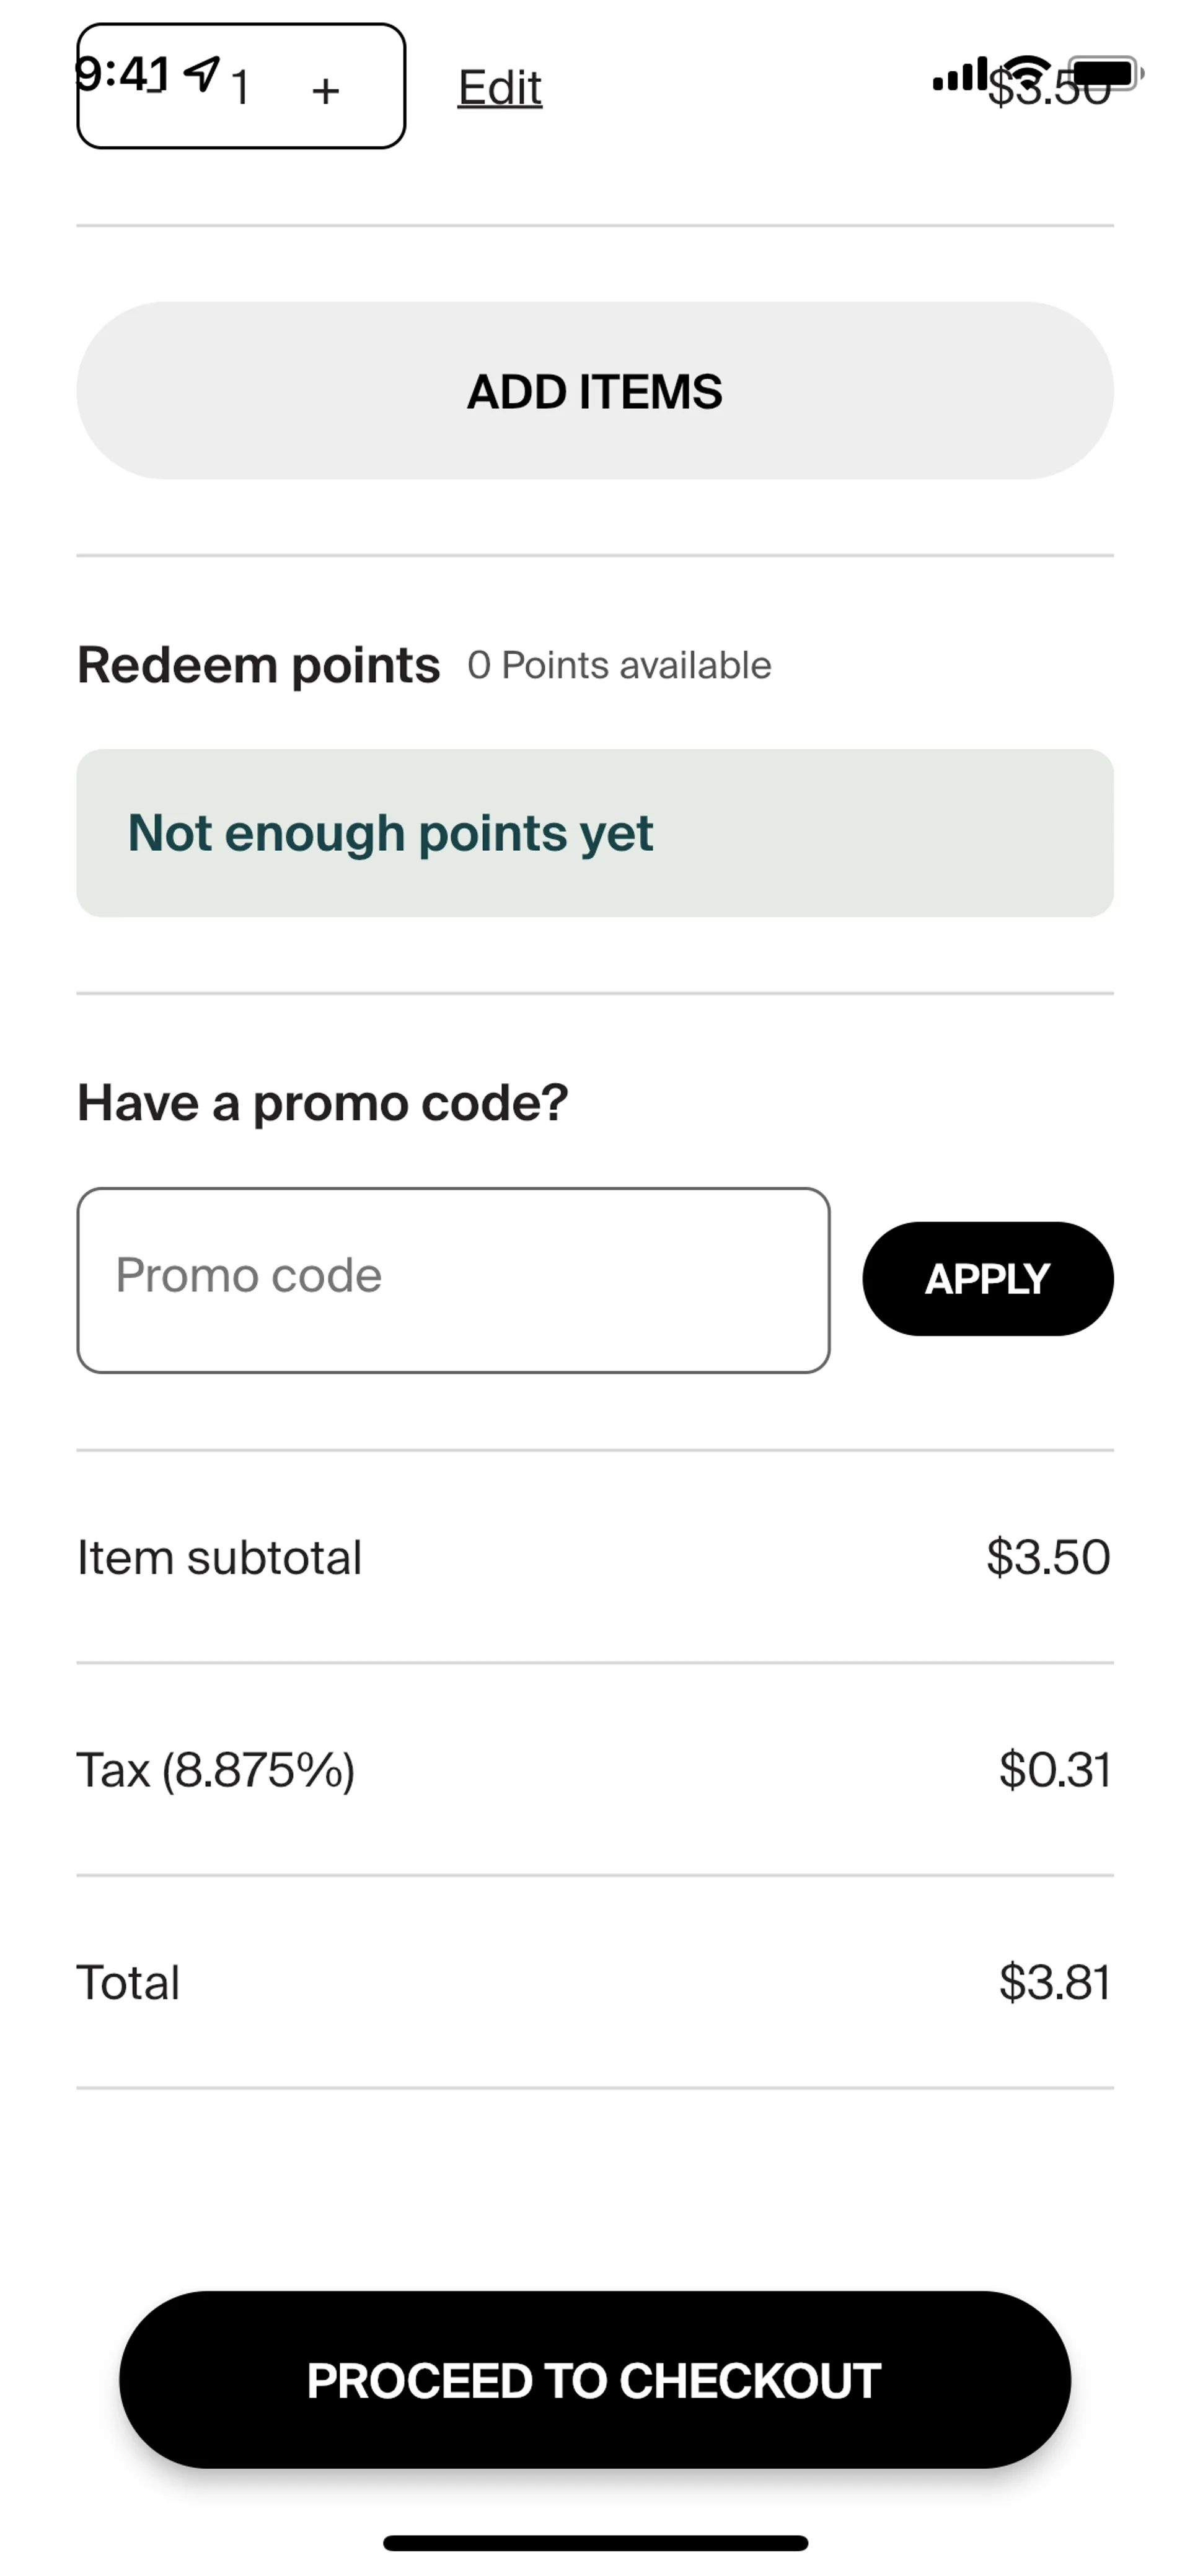Viewport: 1190px width, 2576px height.
Task: Click the Edit link for the item
Action: point(499,88)
